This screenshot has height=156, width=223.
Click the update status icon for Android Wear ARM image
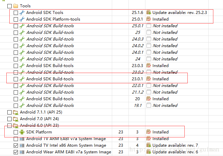149,152
